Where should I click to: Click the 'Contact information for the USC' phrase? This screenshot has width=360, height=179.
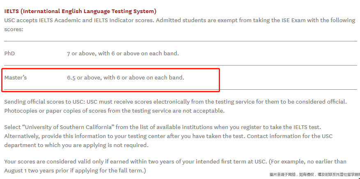click(289, 136)
